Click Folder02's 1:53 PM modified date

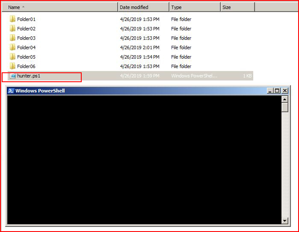pos(140,29)
